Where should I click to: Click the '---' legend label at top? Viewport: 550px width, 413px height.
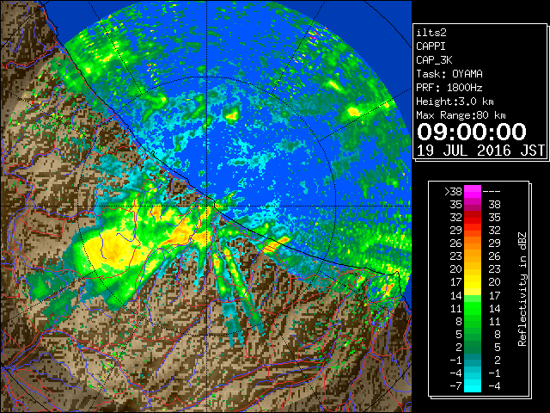492,192
